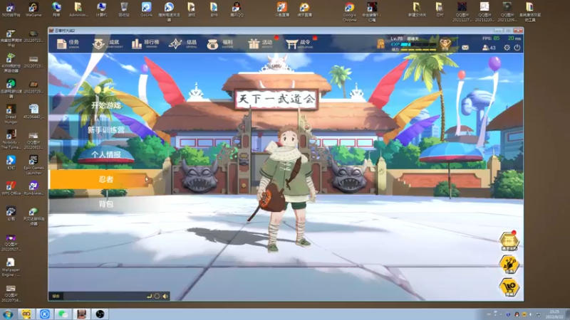570x320 pixels.
Task: Toggle the chat speaker sound icon
Action: click(165, 296)
